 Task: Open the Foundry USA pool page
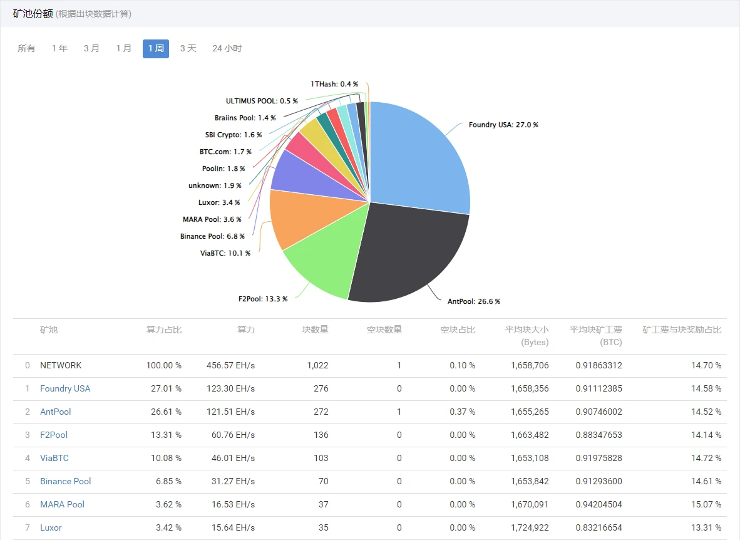(65, 388)
